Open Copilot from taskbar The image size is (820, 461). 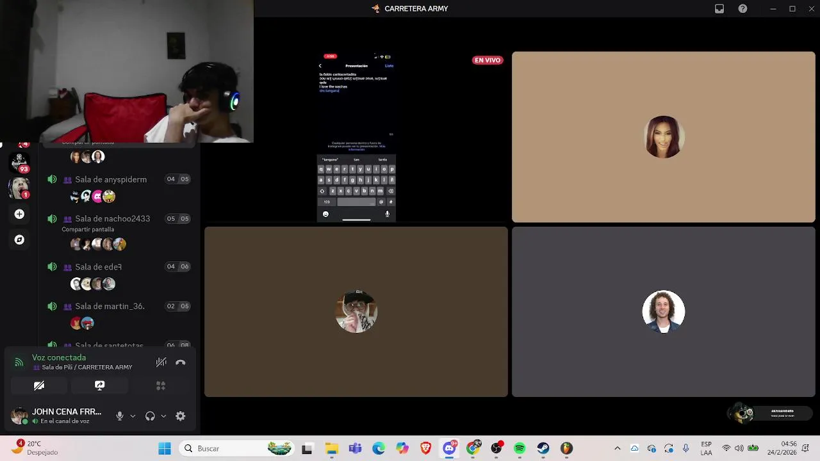(x=402, y=448)
